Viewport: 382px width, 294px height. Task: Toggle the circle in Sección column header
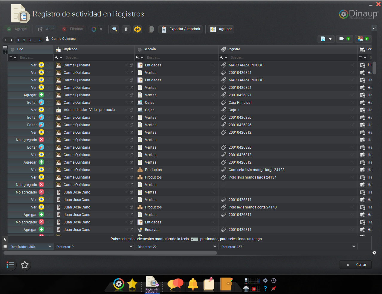(140, 50)
